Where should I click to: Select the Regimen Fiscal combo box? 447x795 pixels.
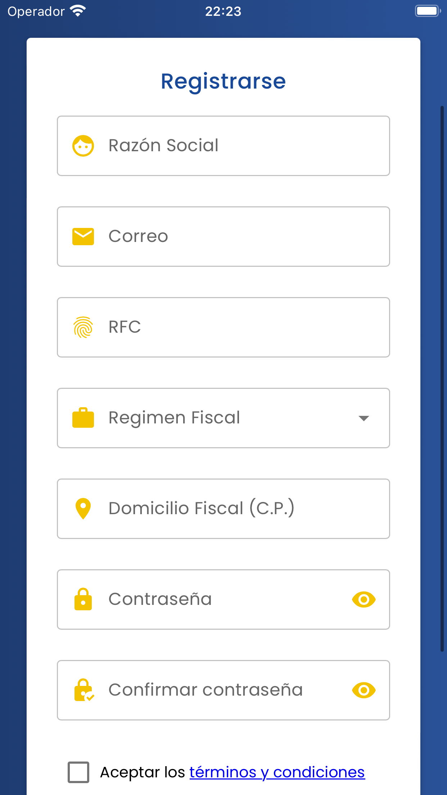coord(223,418)
